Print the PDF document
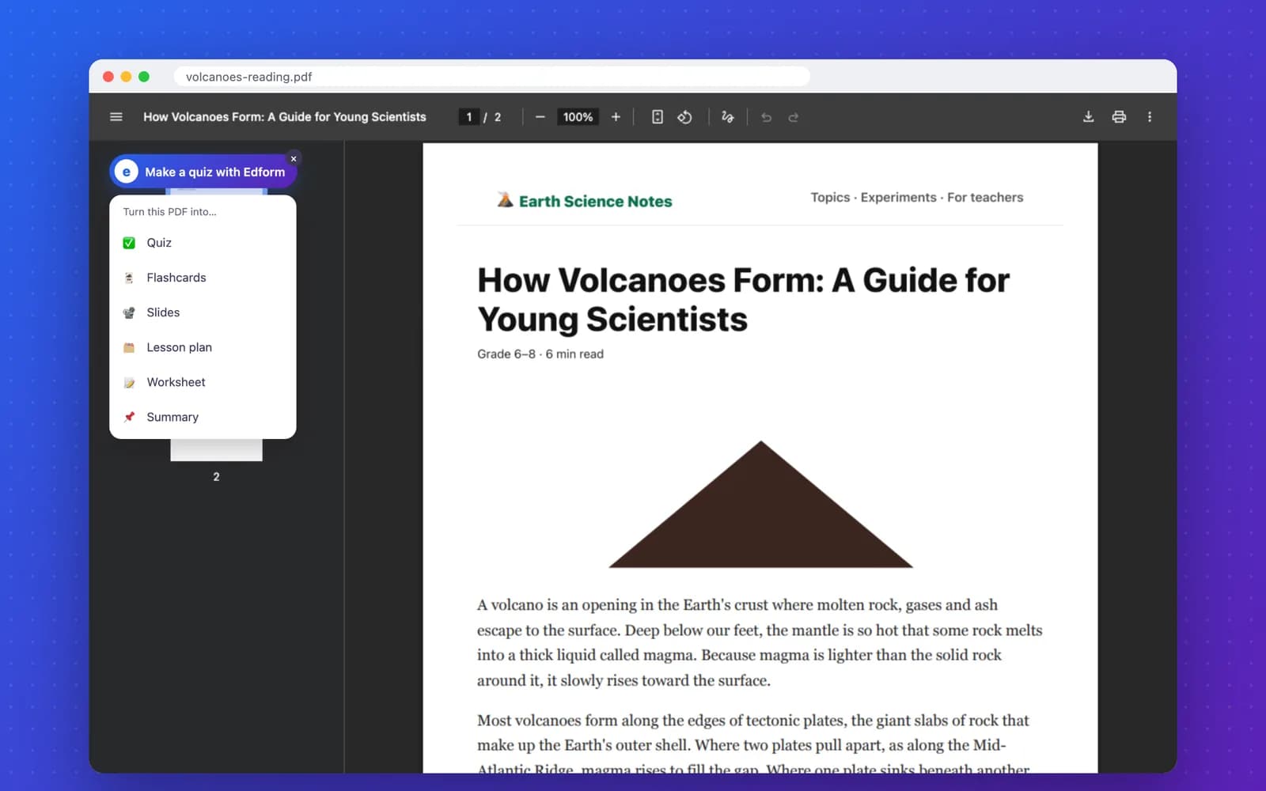This screenshot has height=791, width=1266. [1119, 117]
